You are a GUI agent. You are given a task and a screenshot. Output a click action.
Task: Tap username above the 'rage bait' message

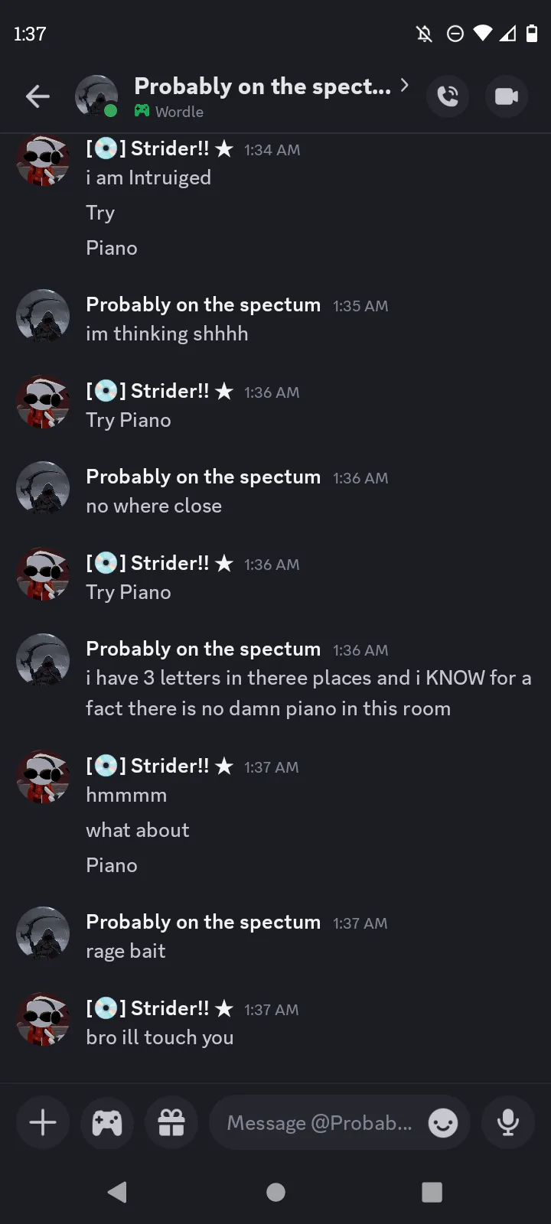[x=204, y=922]
